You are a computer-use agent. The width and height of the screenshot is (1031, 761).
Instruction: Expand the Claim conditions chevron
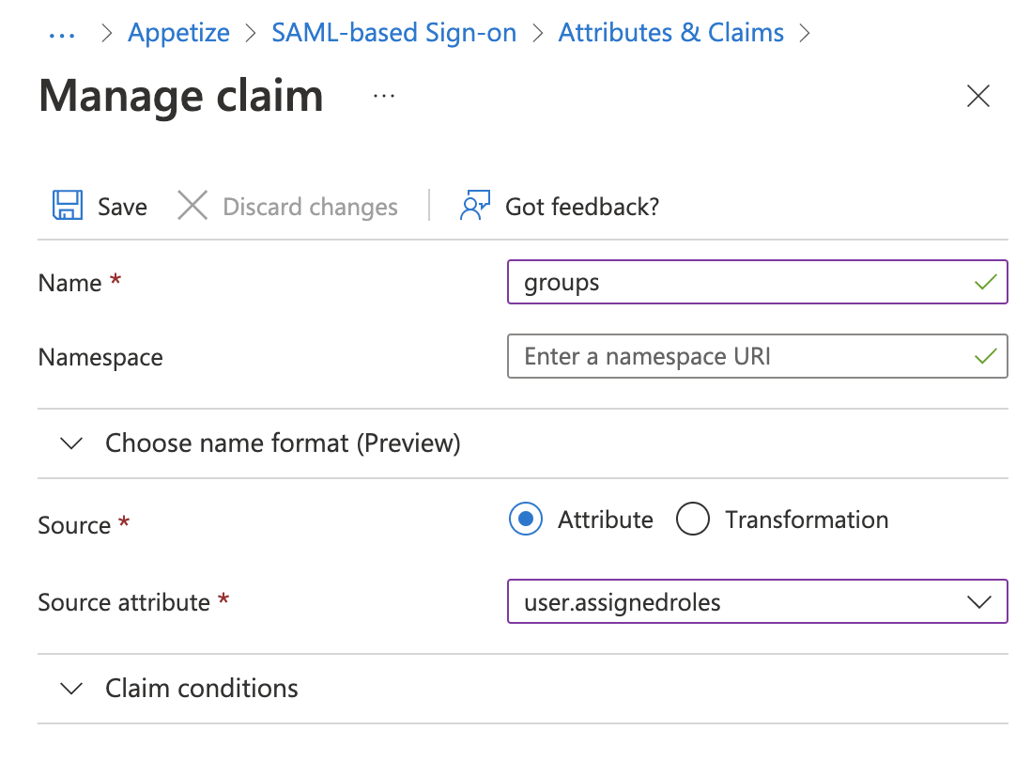[x=71, y=689]
